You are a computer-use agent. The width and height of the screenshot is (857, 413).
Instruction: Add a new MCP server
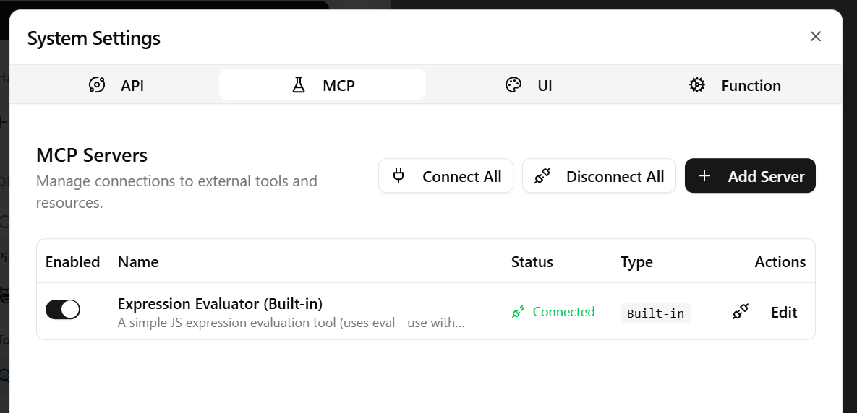[x=750, y=175]
